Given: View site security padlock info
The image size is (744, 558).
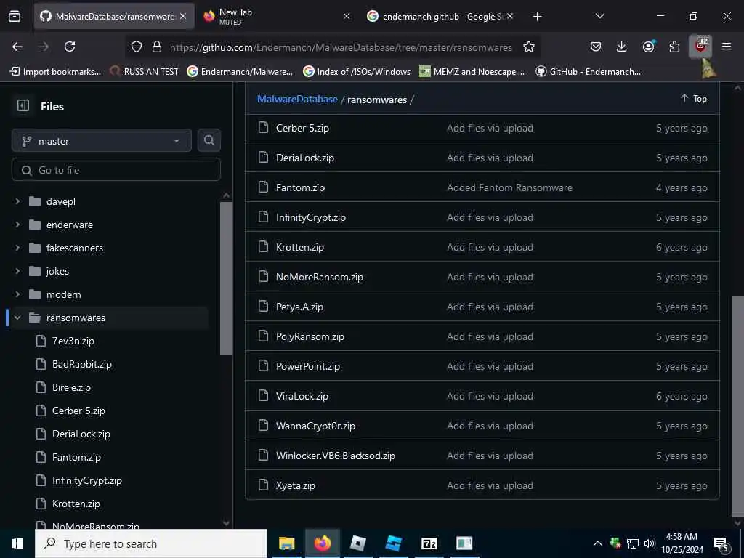Looking at the screenshot, I should tap(157, 46).
